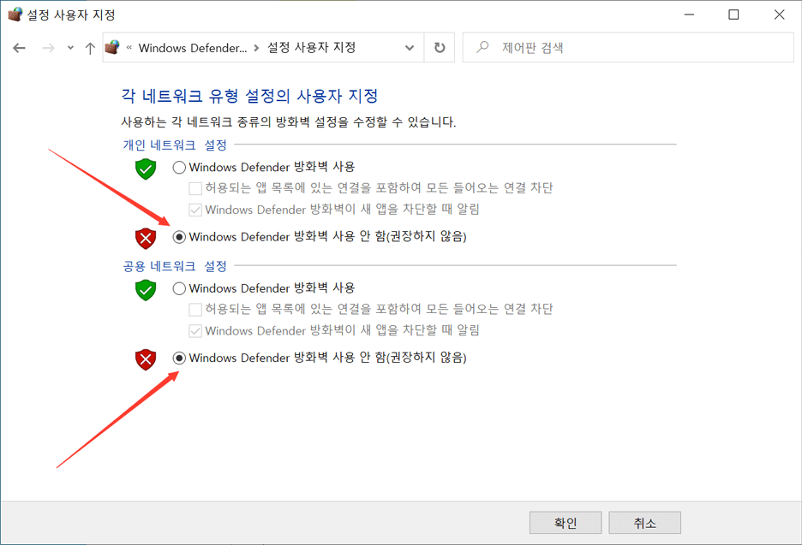Toggle new app notification under 개인 네트워크
The height and width of the screenshot is (545, 802).
click(195, 210)
